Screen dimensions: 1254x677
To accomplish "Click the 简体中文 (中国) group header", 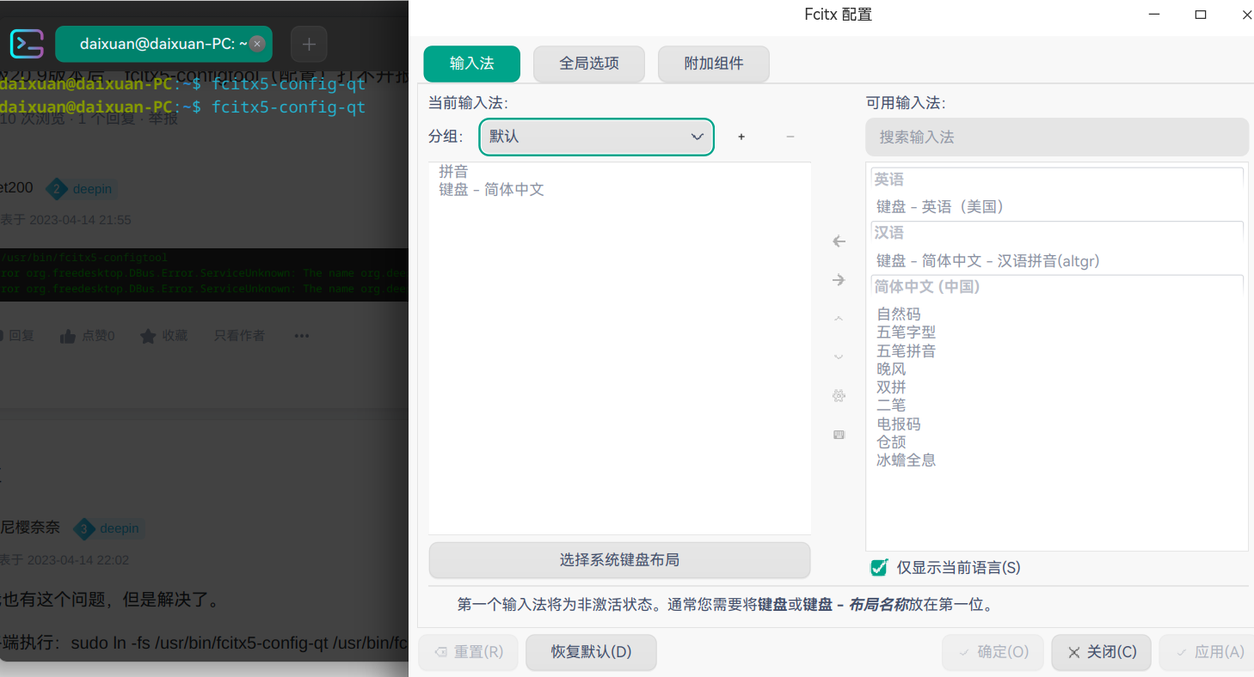I will pos(1057,287).
